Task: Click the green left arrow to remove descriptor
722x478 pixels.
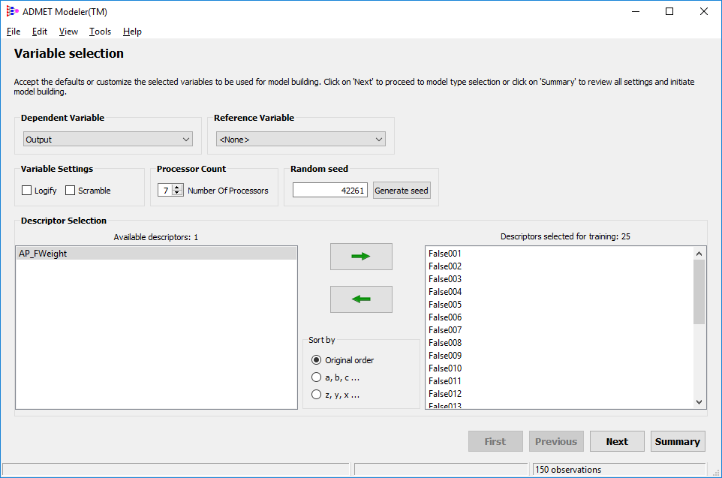Action: pos(361,299)
